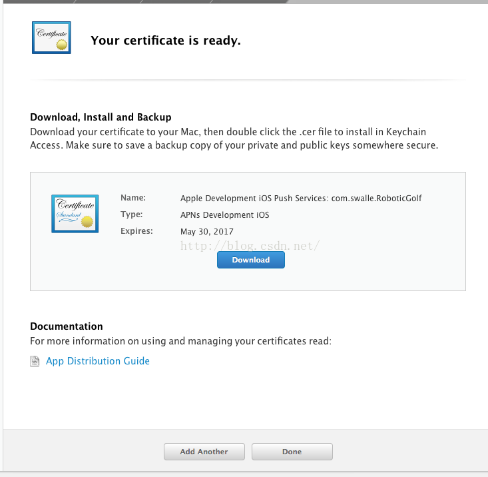Click the document icon beside App Distribution Guide
The image size is (488, 477).
35,361
